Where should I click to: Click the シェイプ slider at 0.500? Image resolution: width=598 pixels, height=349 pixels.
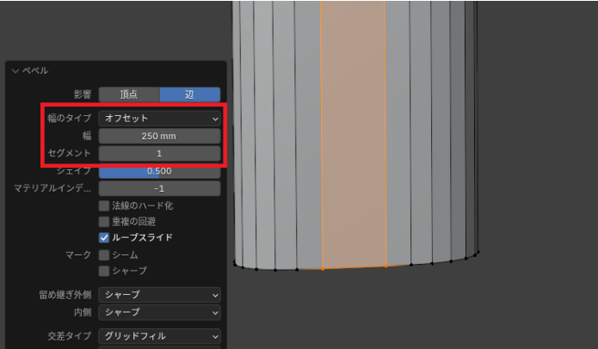(x=159, y=170)
